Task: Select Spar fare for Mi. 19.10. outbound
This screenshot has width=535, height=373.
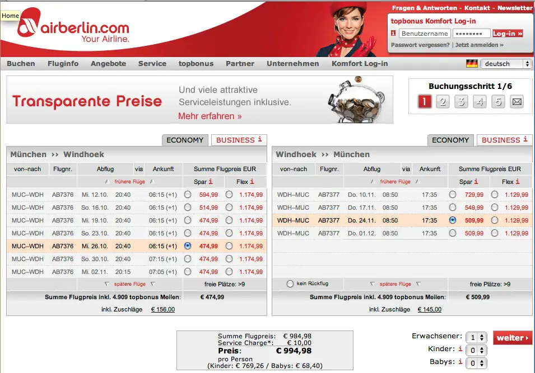Action: click(x=188, y=220)
